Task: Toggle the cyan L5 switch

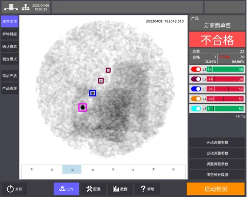Action: (196, 108)
